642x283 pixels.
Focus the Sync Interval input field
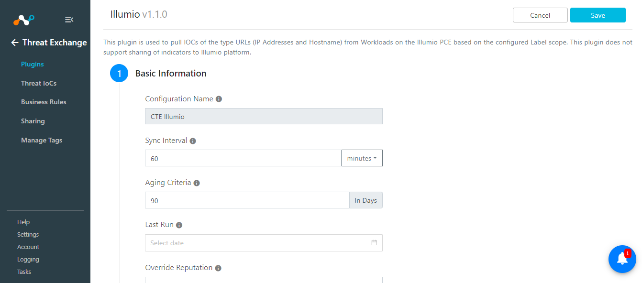pyautogui.click(x=243, y=158)
